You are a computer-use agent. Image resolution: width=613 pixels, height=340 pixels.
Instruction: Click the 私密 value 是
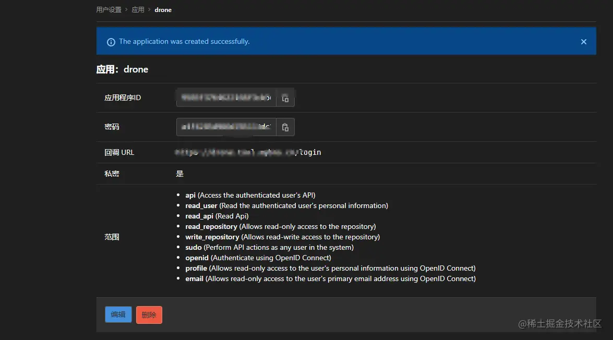click(180, 174)
